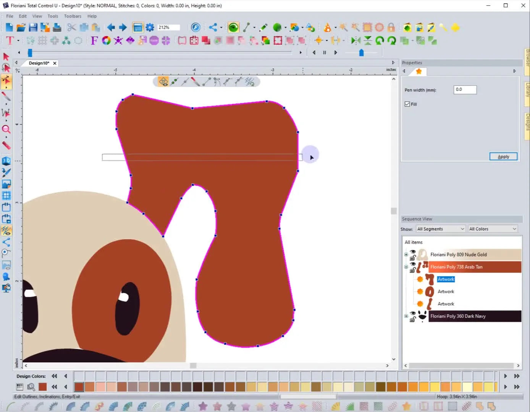
Task: Rotate right with green circular arrow
Action: [392, 40]
